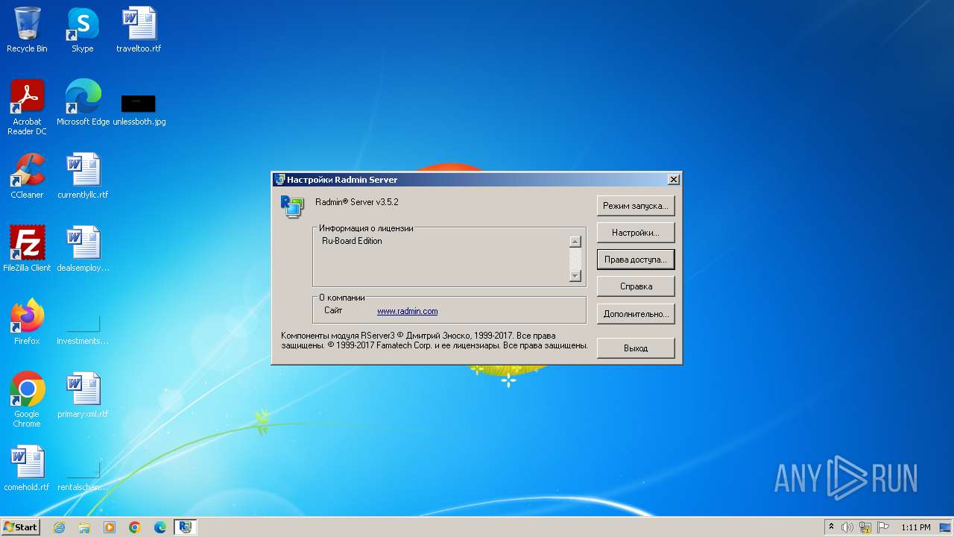Select the Firefox desktop shortcut
Image resolution: width=954 pixels, height=537 pixels.
tap(27, 322)
